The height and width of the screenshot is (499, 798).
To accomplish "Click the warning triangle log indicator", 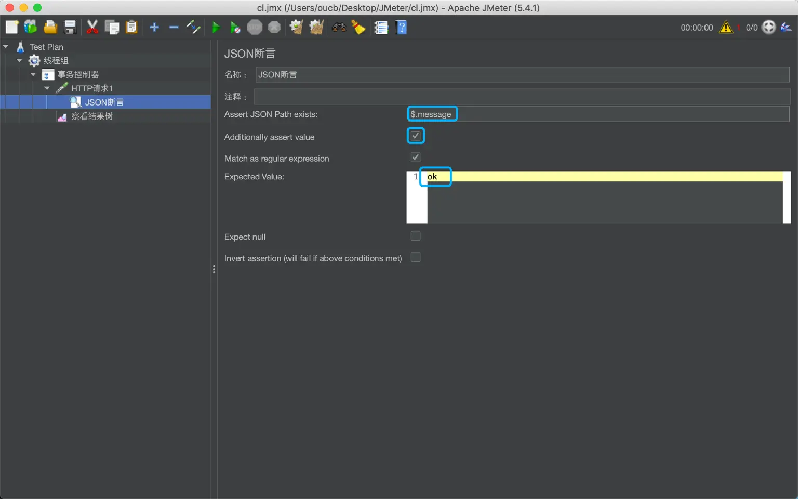I will (726, 28).
